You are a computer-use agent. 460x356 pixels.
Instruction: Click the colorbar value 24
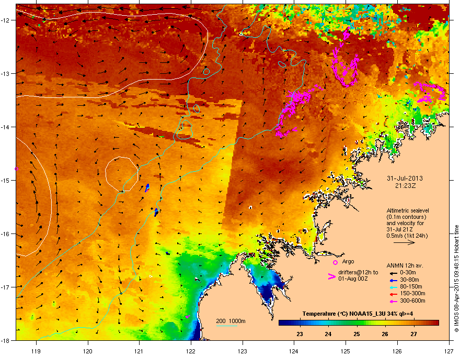click(x=328, y=334)
